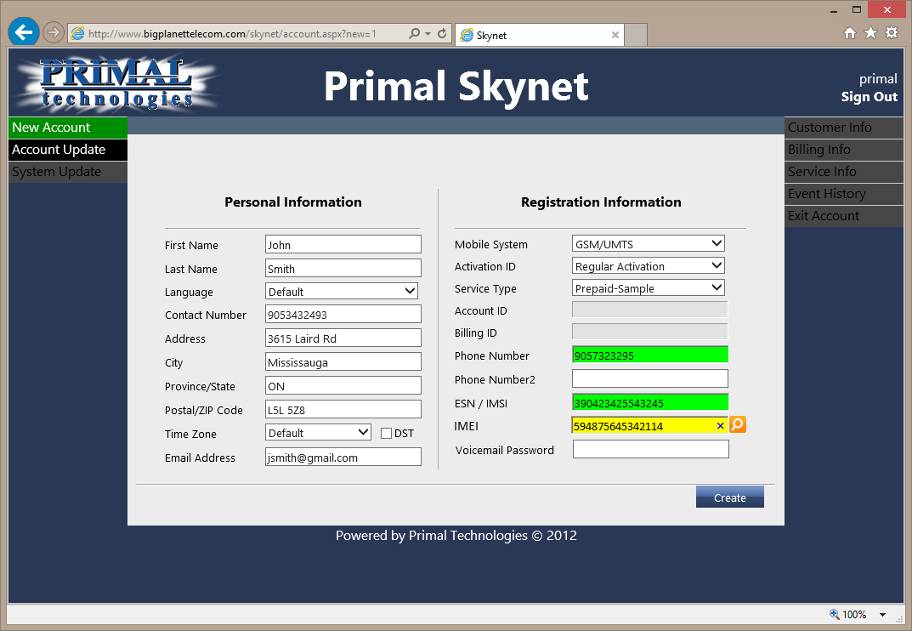This screenshot has height=631, width=912.
Task: Open the Mobile System dropdown
Action: point(648,243)
